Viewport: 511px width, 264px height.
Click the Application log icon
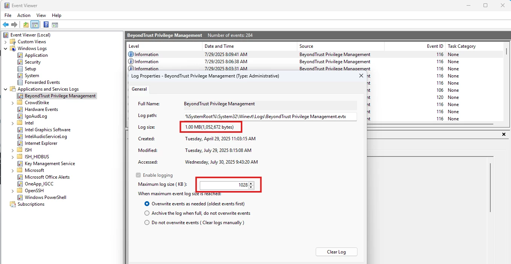[20, 55]
